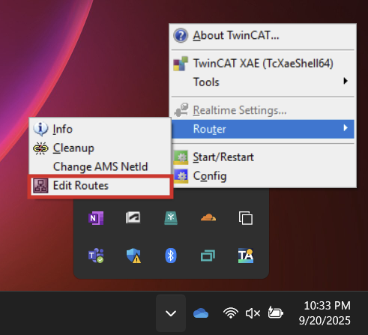Image resolution: width=368 pixels, height=335 pixels.
Task: Click the teal server tray icon
Action: coord(171,218)
